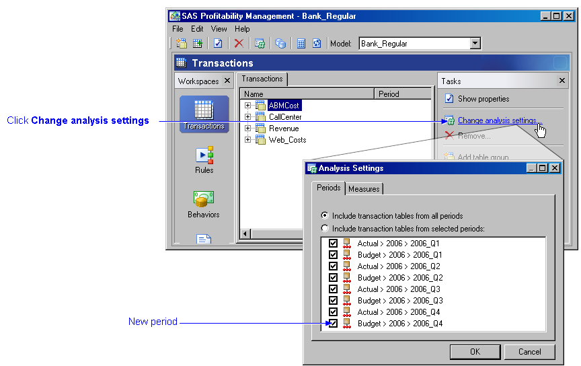
Task: Open the View menu
Action: (x=219, y=29)
